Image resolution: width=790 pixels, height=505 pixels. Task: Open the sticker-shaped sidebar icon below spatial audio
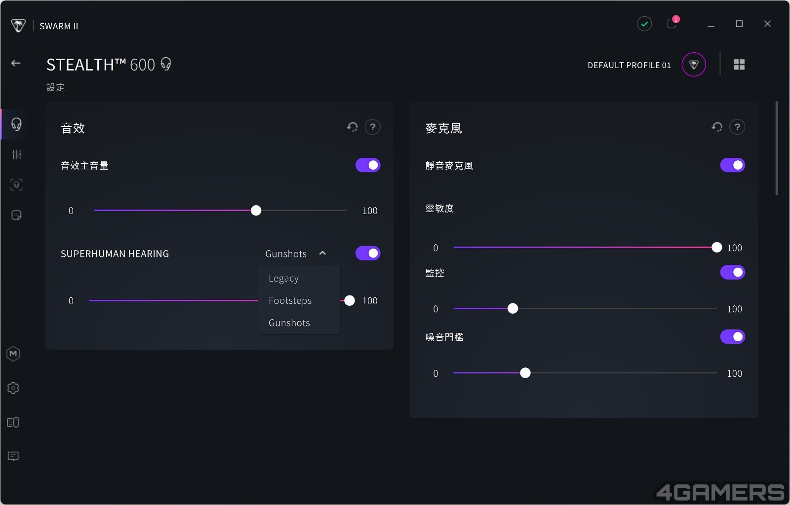pyautogui.click(x=16, y=216)
